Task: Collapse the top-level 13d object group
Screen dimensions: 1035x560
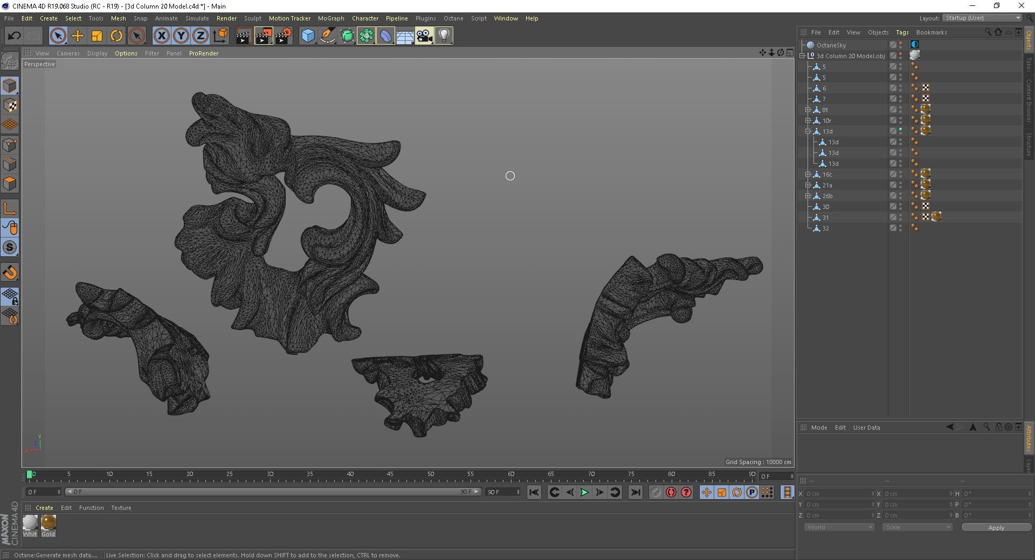Action: [x=808, y=131]
